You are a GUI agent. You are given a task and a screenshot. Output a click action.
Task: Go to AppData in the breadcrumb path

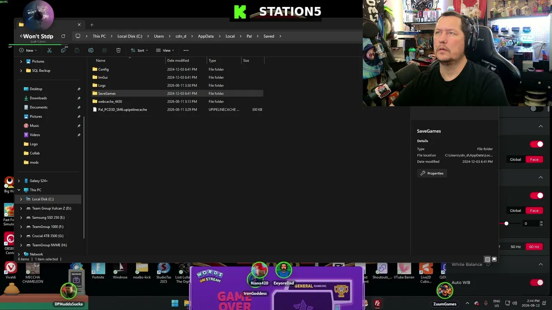206,36
